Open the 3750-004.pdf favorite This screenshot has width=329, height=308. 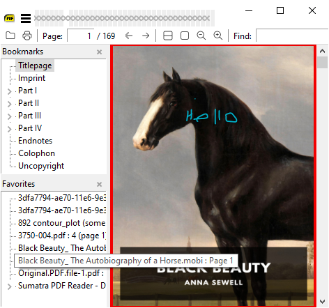(62, 236)
